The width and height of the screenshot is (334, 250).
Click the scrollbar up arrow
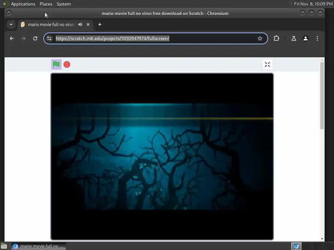(322, 60)
